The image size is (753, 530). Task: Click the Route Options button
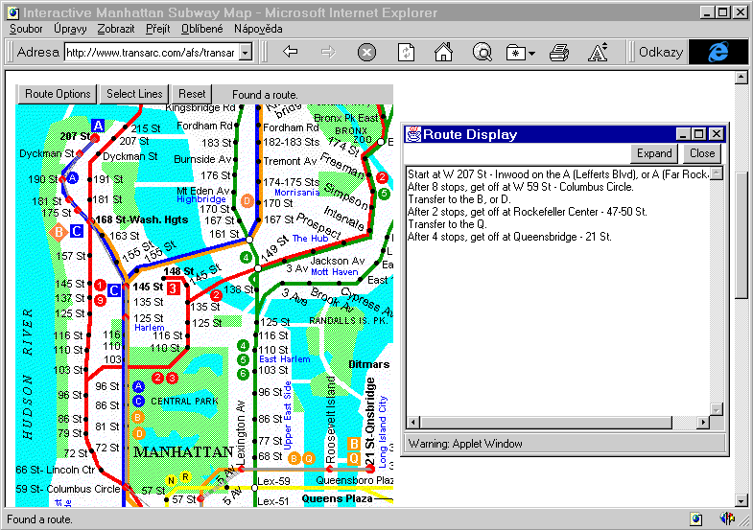(x=58, y=94)
